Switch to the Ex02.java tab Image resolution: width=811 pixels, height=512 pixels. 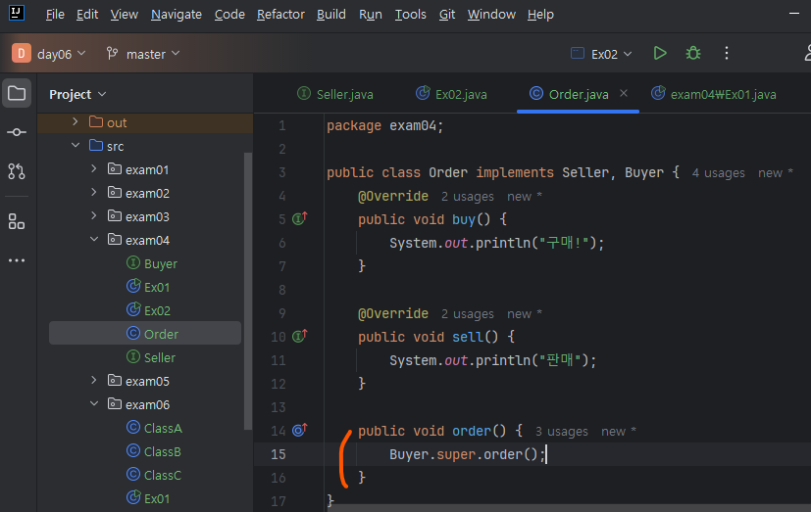452,94
